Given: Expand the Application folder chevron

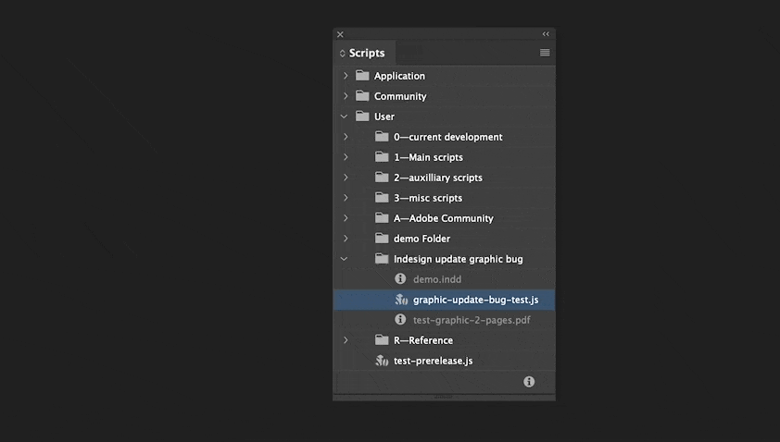Looking at the screenshot, I should click(346, 76).
